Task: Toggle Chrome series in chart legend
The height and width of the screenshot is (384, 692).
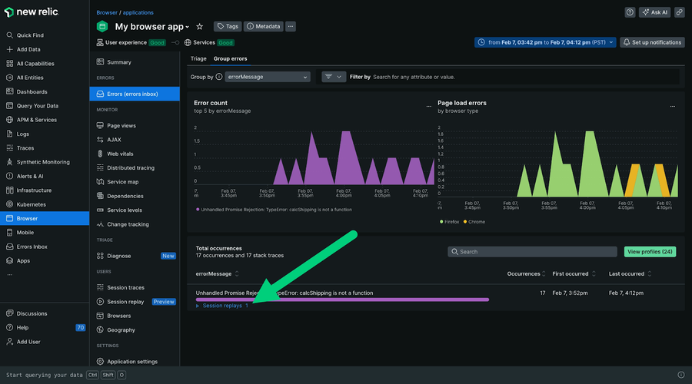Action: point(477,221)
